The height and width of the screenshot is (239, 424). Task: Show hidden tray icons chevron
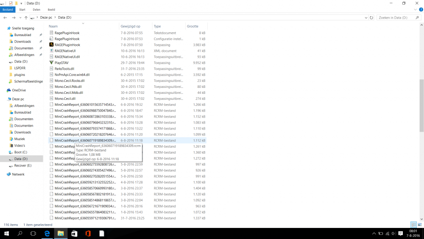(374, 233)
